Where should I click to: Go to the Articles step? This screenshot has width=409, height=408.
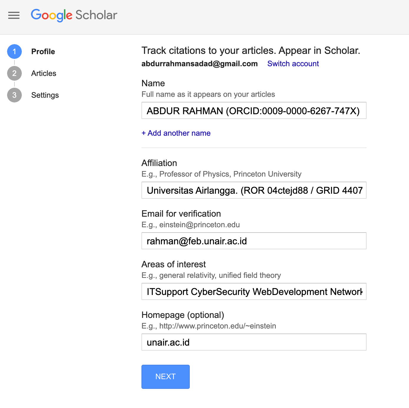point(44,73)
